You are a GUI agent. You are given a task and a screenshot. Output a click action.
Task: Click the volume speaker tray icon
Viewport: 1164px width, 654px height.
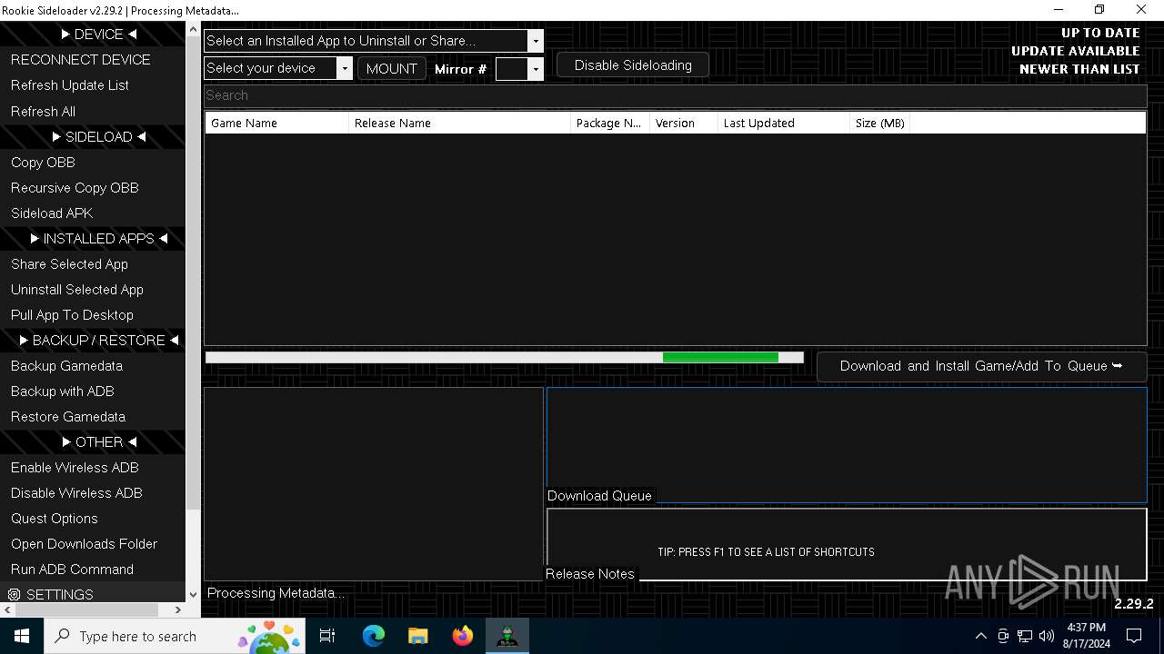coord(1047,636)
